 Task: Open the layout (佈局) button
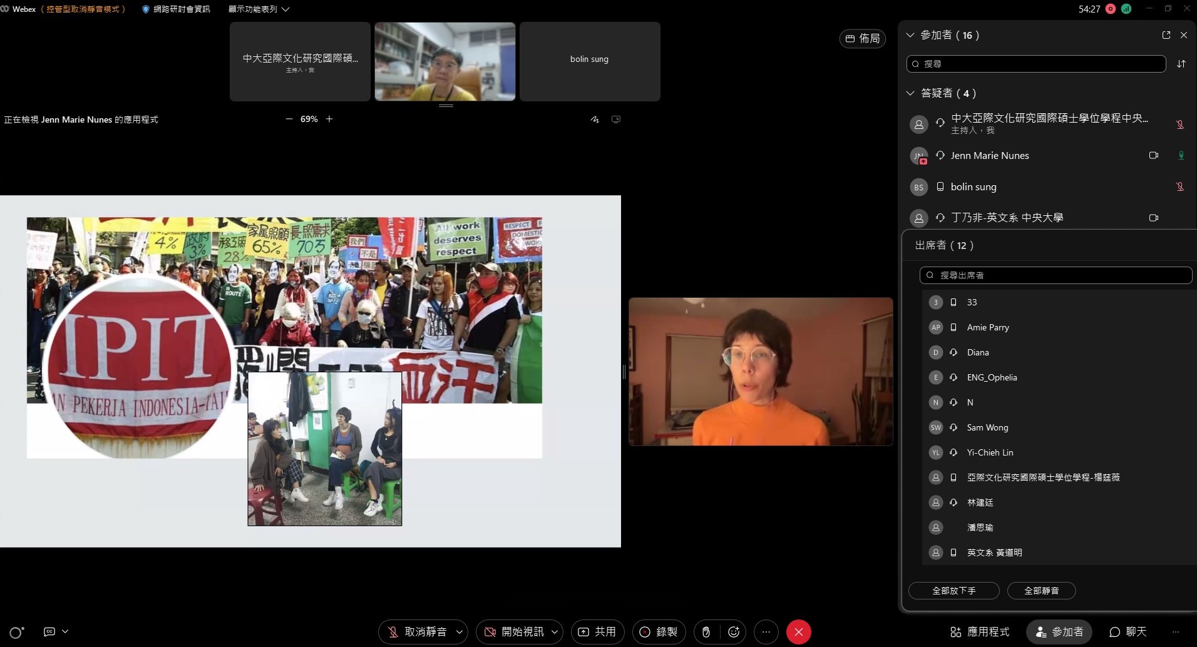[x=862, y=39]
